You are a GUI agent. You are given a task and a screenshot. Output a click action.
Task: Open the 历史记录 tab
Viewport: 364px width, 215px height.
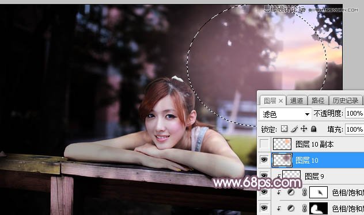346,101
